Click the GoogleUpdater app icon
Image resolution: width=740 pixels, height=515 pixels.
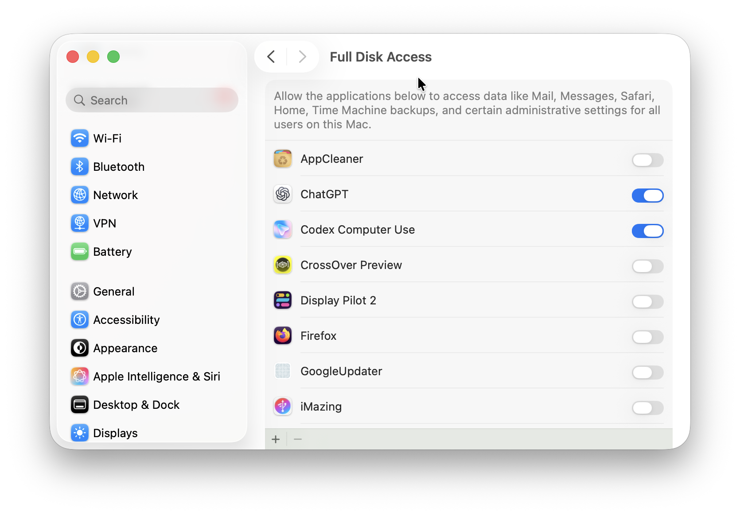tap(283, 371)
